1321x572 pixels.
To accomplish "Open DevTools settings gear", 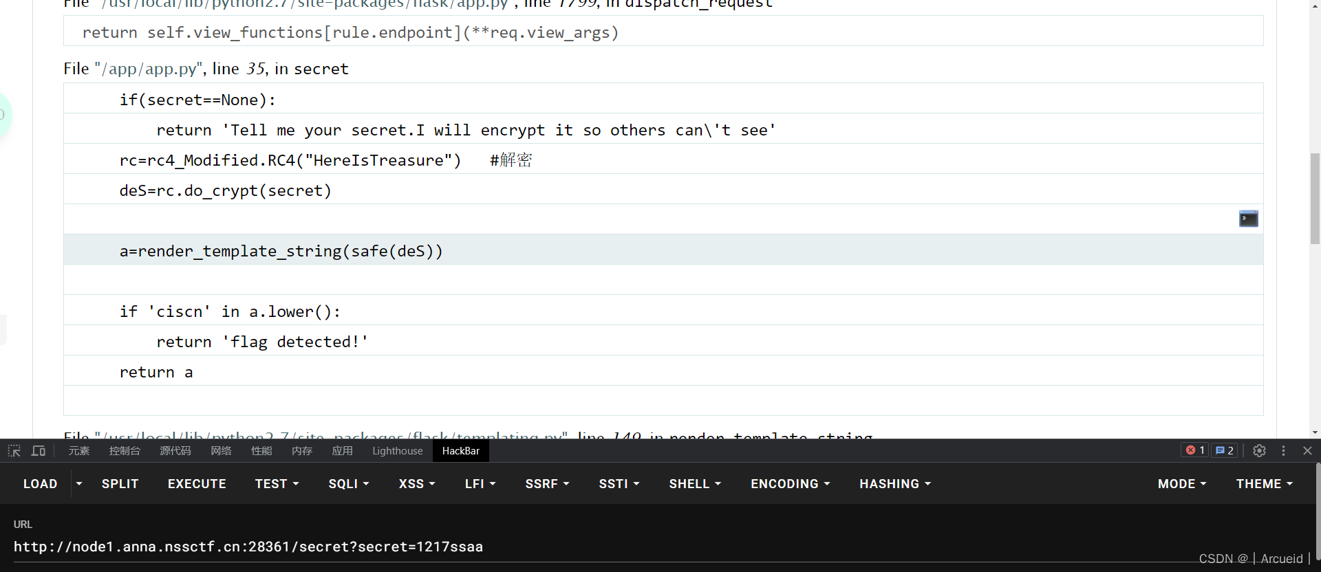I will (x=1259, y=450).
